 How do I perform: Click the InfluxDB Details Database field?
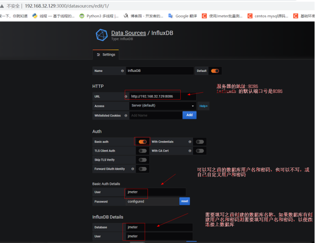coord(159,228)
